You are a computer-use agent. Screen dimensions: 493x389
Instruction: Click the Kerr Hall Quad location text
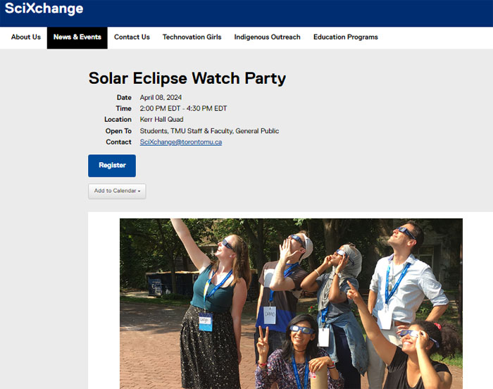point(161,120)
